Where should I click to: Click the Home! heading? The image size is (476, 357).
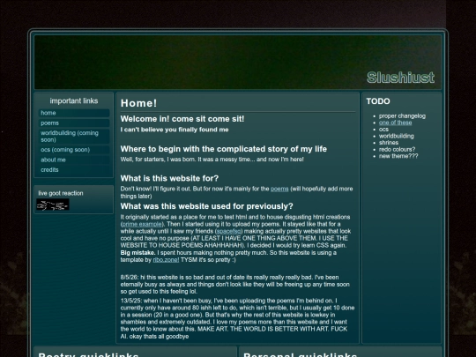point(138,103)
